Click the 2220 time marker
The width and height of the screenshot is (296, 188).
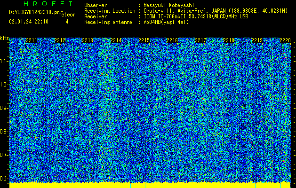click(x=285, y=40)
